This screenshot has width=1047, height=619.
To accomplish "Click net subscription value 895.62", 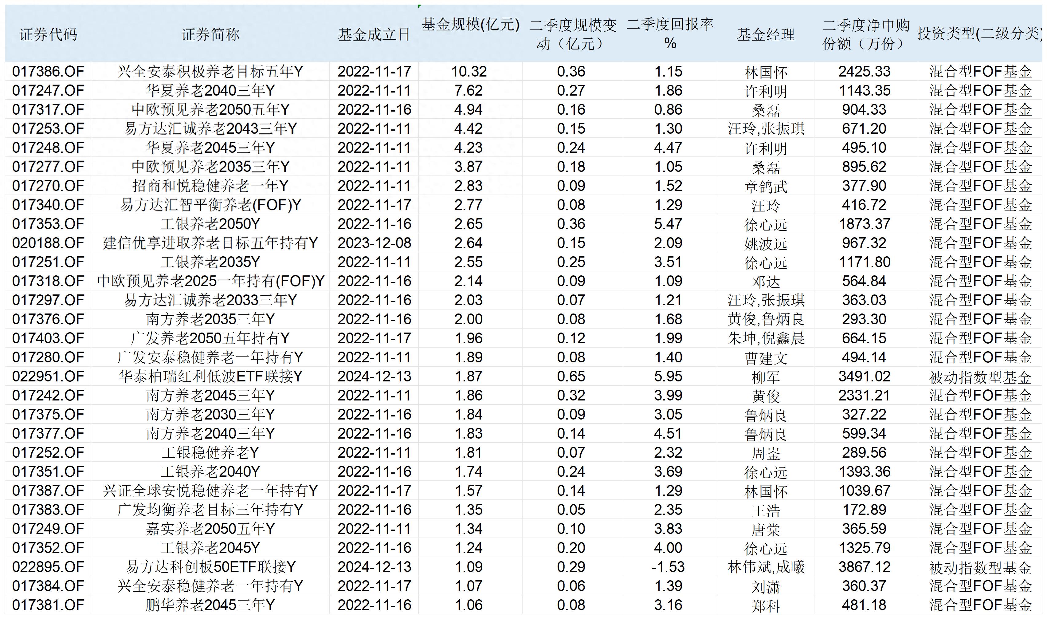I will click(x=865, y=167).
